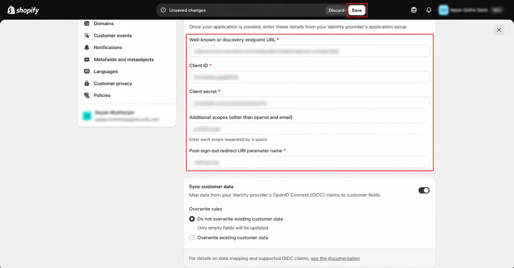
Task: Open Customer privacy settings
Action: pos(113,83)
